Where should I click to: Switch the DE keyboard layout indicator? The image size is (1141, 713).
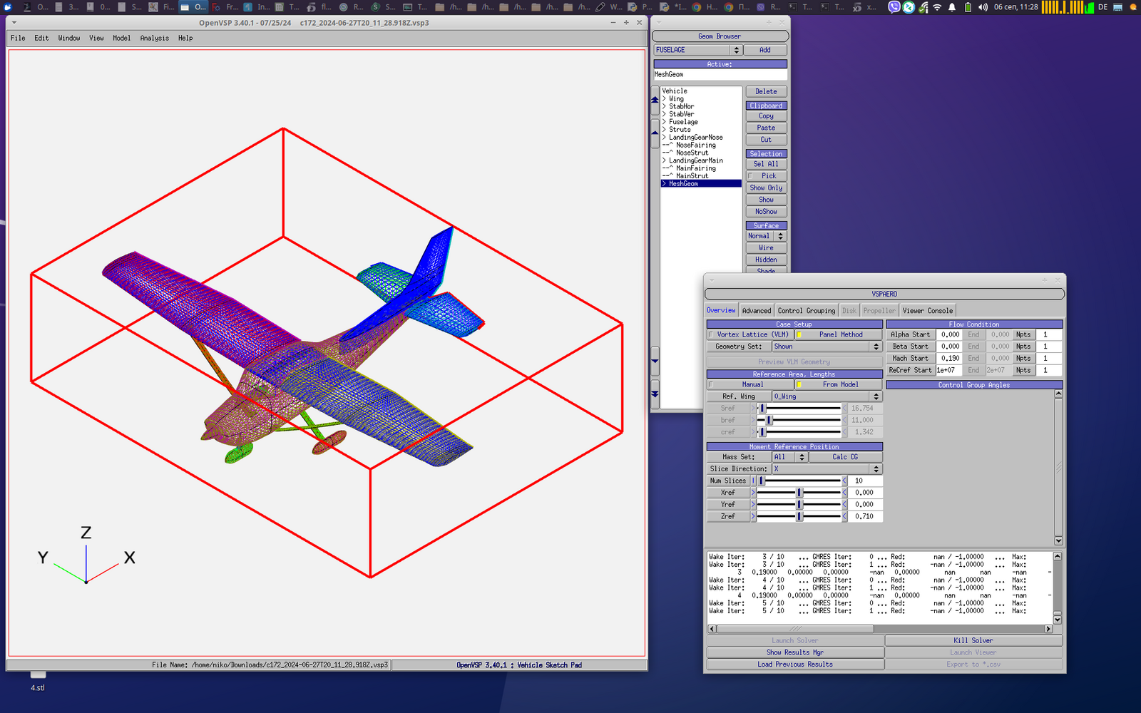click(1102, 7)
